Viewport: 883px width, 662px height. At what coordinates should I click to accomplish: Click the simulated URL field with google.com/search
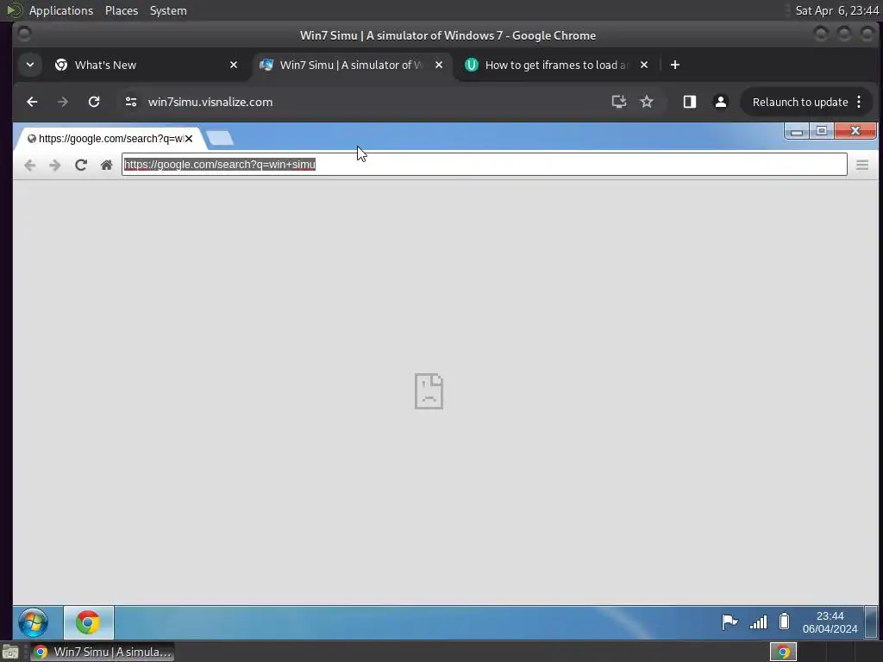pos(485,165)
